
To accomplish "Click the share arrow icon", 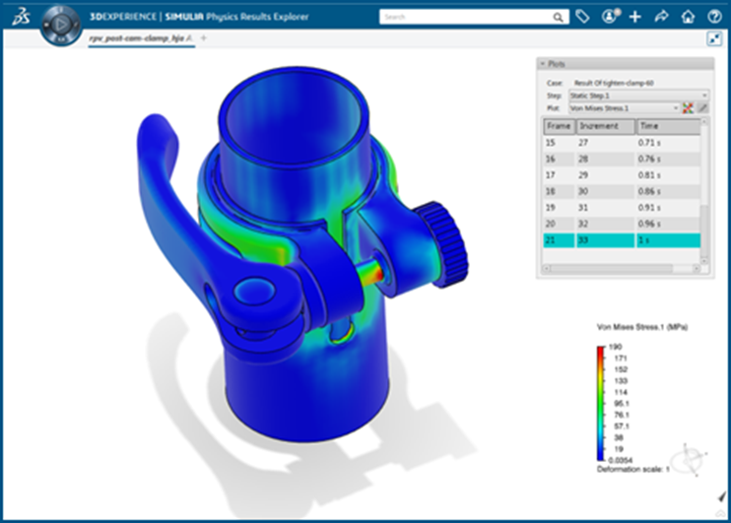I will 661,17.
